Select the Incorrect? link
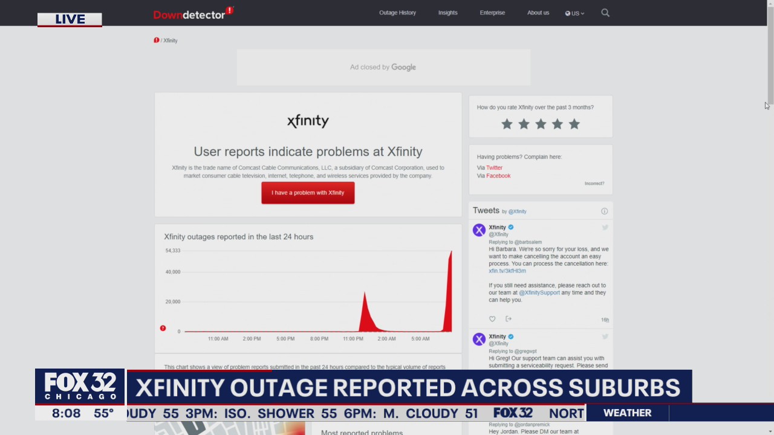Screen dimensions: 774x435 594,184
